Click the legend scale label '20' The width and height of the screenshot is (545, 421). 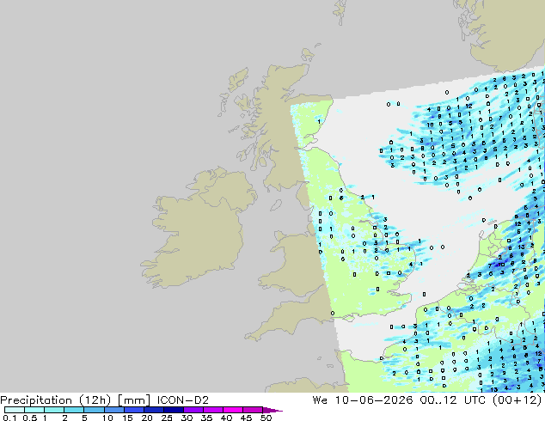tap(147, 418)
